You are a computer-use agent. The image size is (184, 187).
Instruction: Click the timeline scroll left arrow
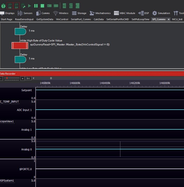tap(33, 78)
